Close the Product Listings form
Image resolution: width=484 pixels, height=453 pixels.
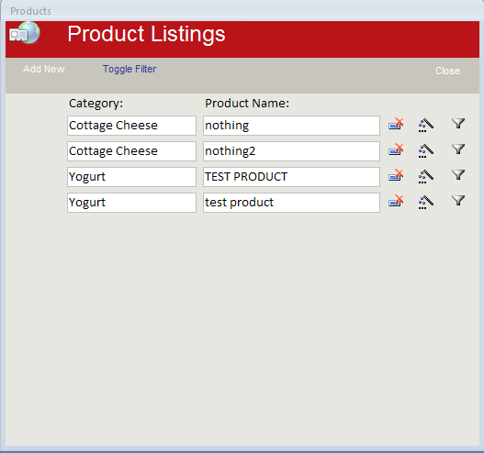447,71
